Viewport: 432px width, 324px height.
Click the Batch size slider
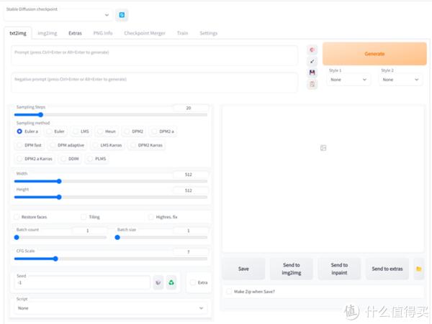[161, 238]
